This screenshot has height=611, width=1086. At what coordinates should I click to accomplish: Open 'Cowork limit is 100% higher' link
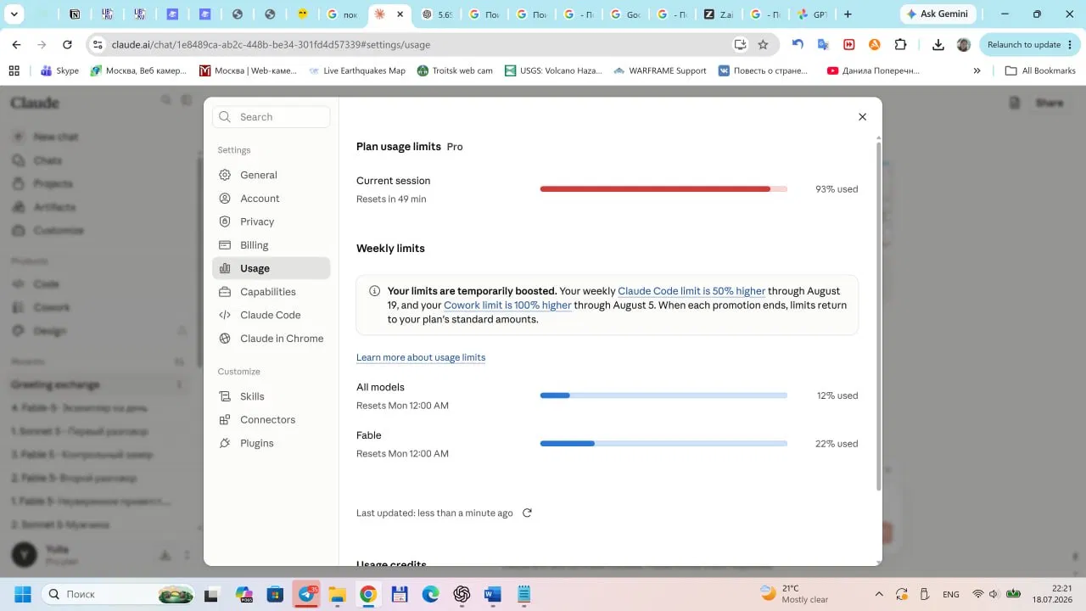(507, 305)
